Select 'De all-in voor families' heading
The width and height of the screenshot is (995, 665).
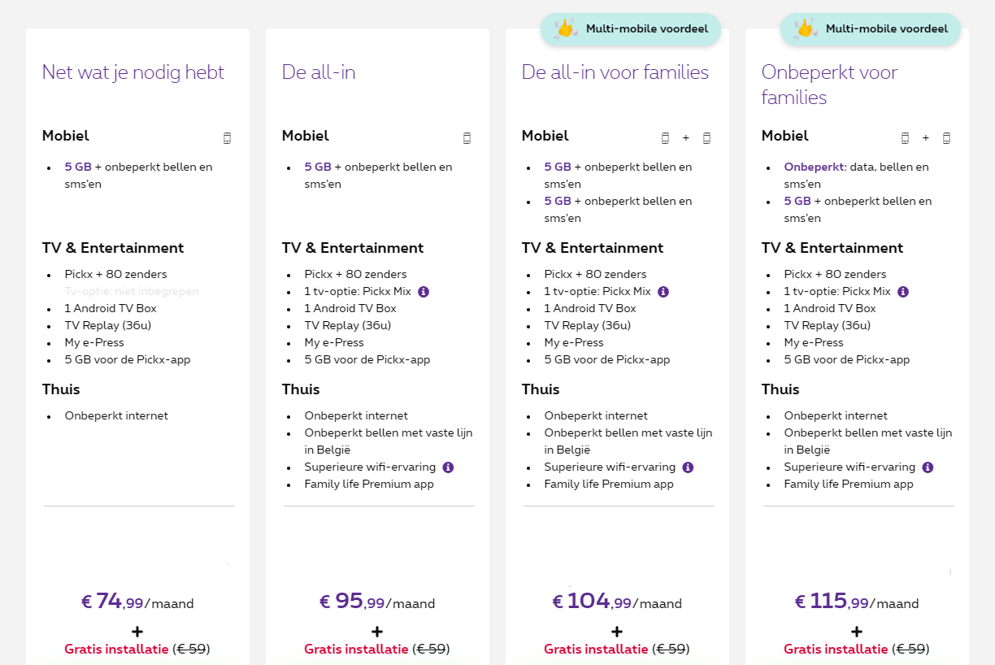(615, 72)
